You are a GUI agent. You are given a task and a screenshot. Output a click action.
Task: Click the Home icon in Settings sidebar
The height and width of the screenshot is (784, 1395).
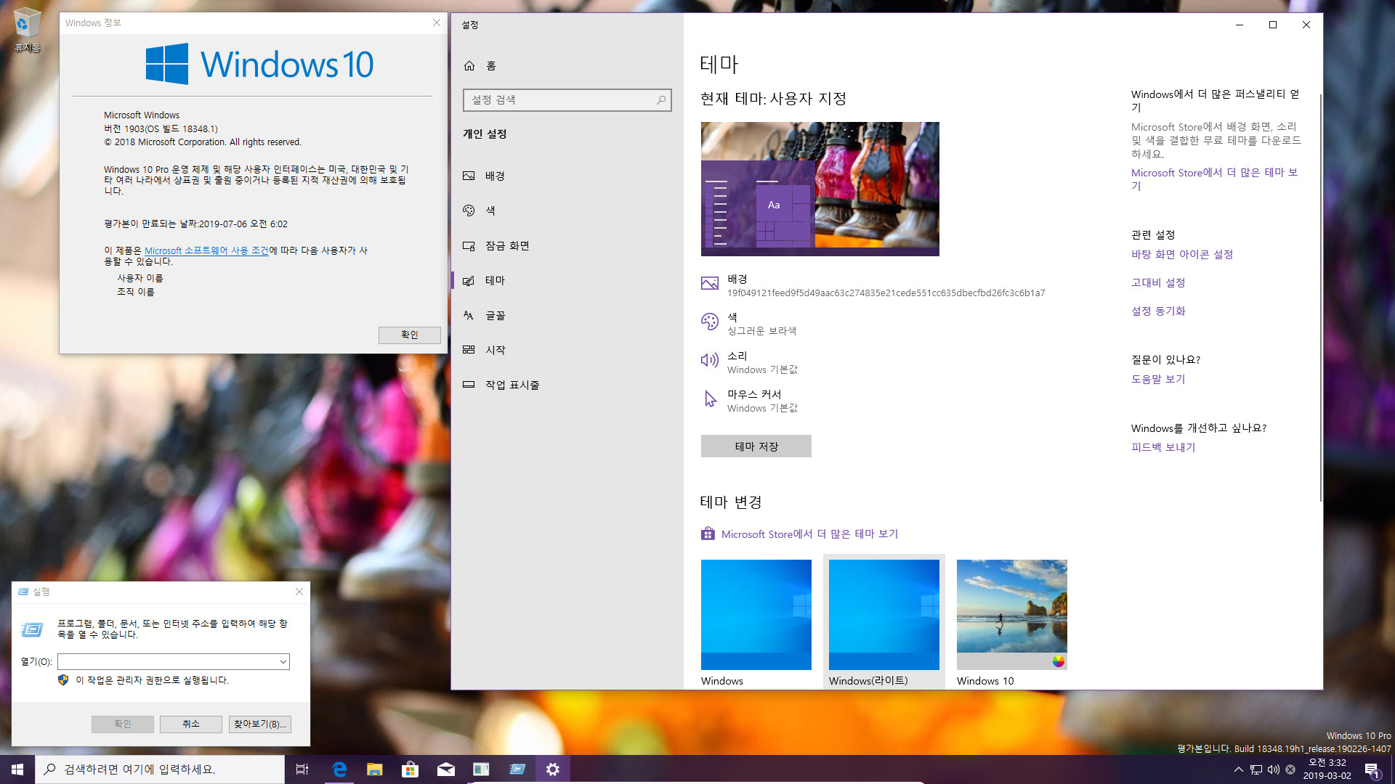(x=469, y=66)
